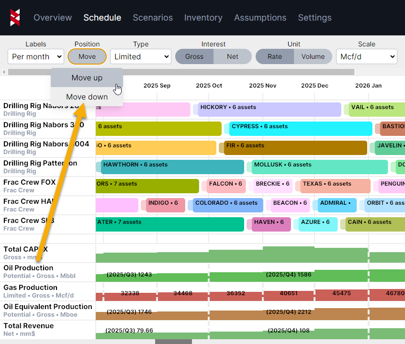Open the Scale Mcf/d dropdown
405x344 pixels.
[x=366, y=56]
